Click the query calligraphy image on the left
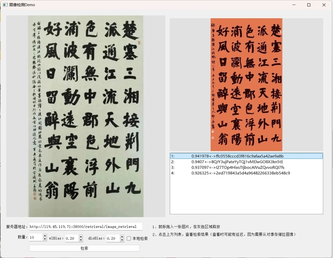This screenshot has width=333, height=258. [86, 116]
